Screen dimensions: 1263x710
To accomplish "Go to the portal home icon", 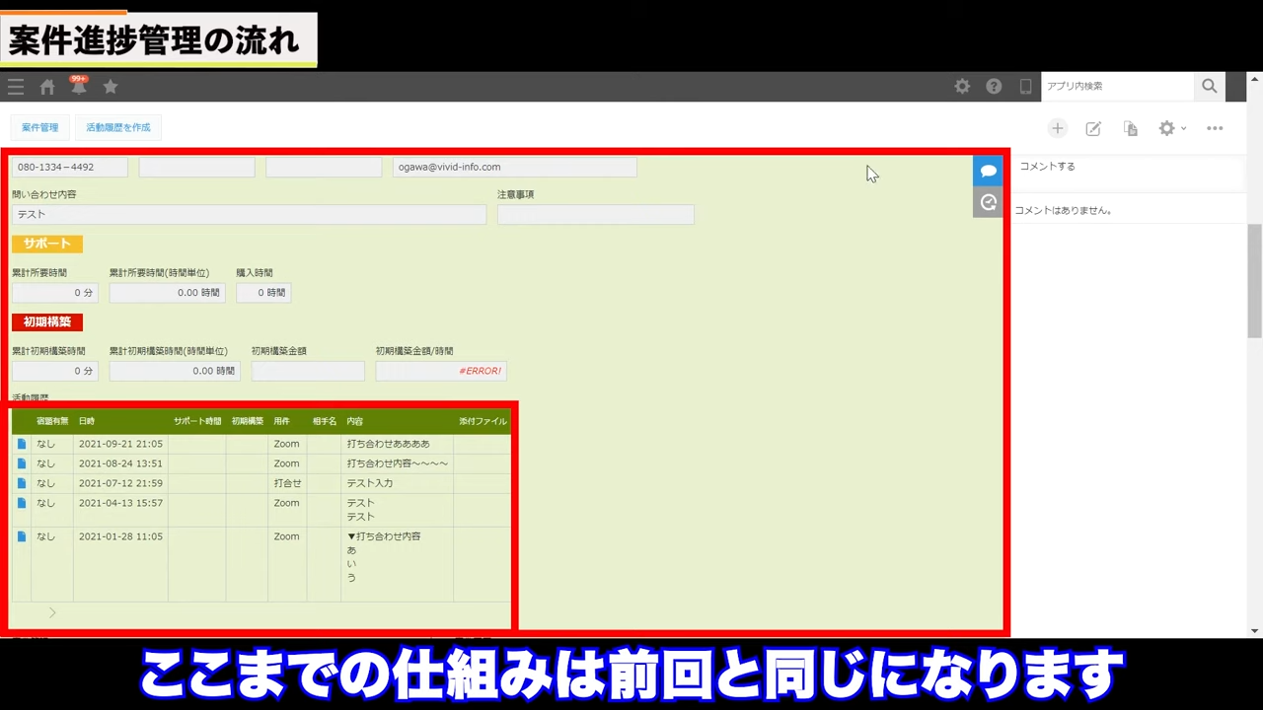I will pos(47,87).
